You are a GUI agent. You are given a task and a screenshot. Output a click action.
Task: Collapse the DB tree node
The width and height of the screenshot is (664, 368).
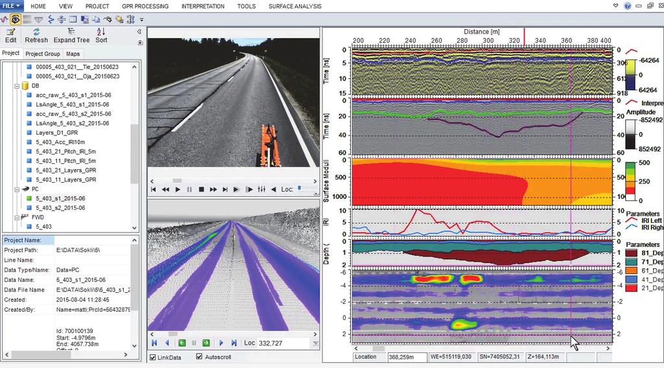point(17,86)
